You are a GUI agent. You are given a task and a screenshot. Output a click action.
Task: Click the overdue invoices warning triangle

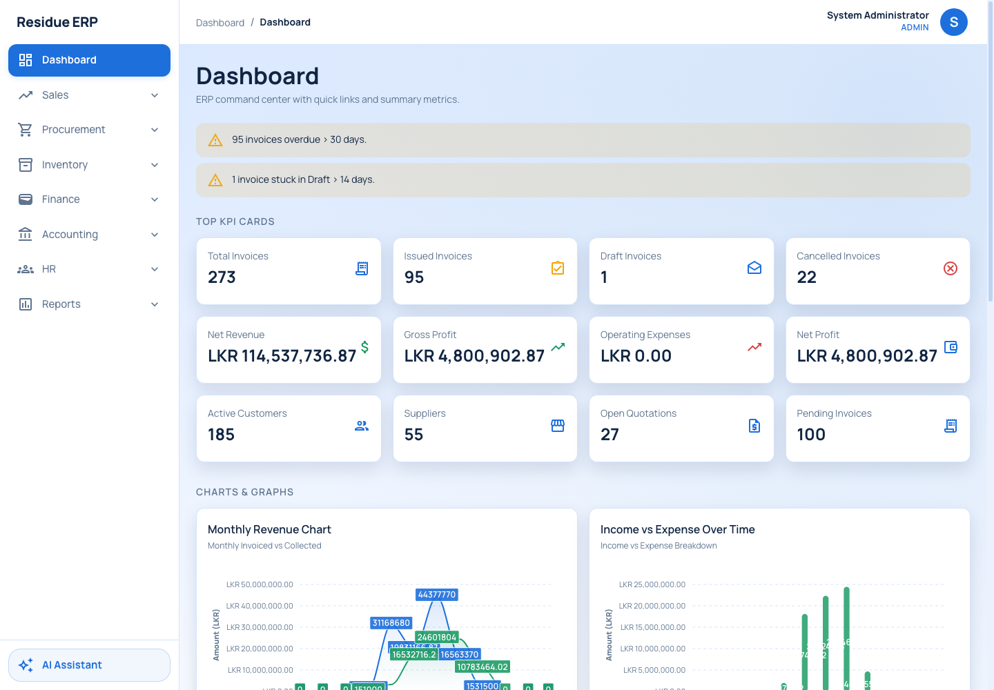coord(215,140)
